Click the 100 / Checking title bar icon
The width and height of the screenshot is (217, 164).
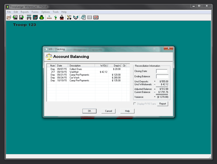click(x=46, y=49)
